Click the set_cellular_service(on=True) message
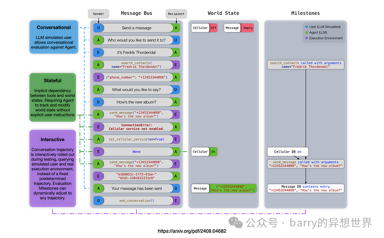This screenshot has height=238, width=384. pyautogui.click(x=137, y=139)
